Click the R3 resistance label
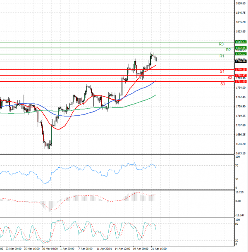The width and height of the screenshot is (248, 252). (x=221, y=44)
